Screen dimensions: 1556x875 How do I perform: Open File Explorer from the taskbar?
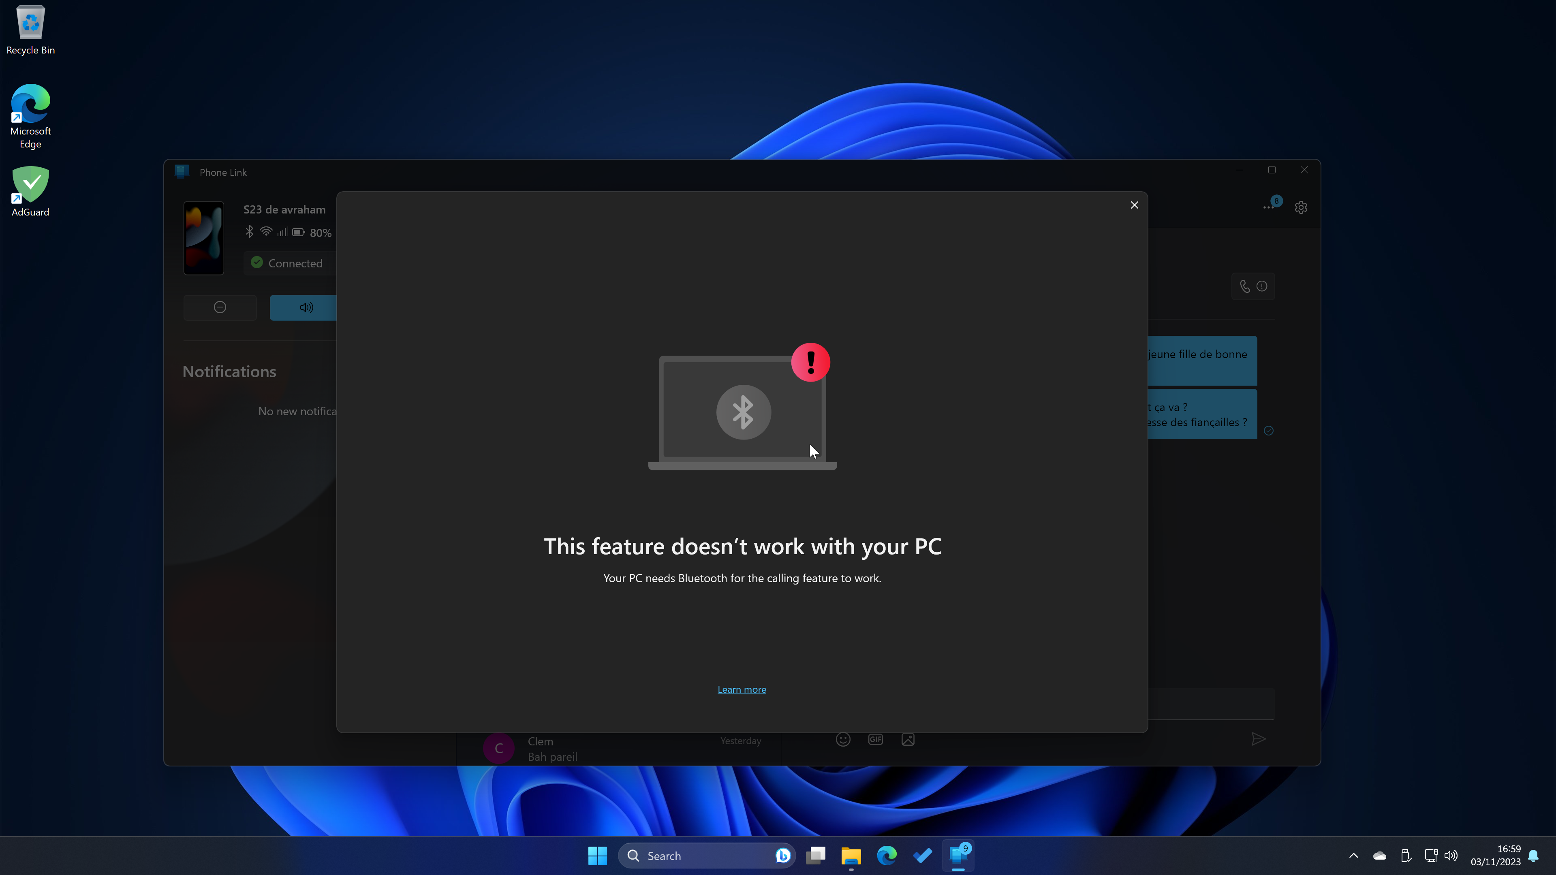[x=851, y=856]
